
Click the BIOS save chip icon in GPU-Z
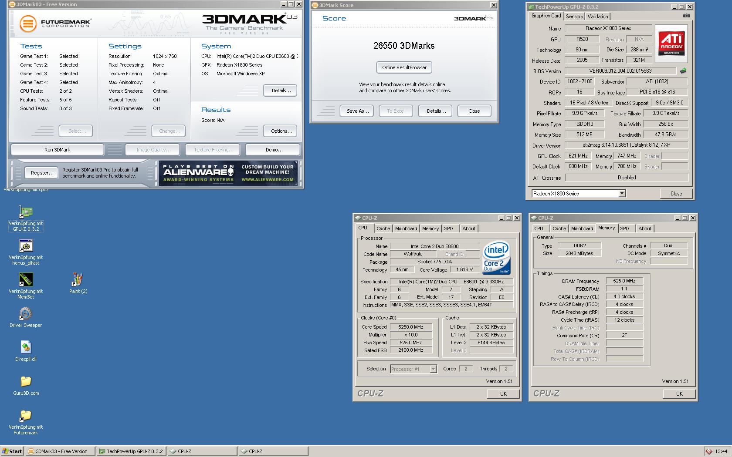683,71
